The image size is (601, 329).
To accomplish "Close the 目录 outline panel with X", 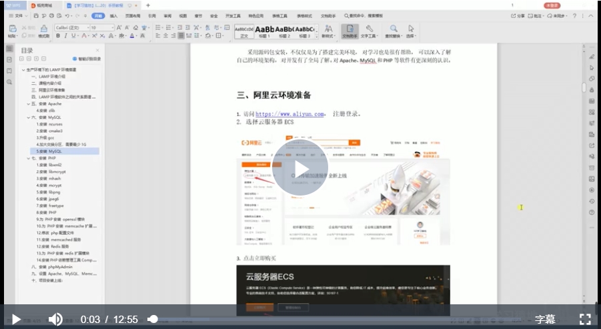I will point(97,50).
